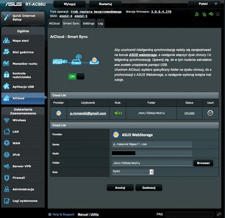Open the Manual link
The width and height of the screenshot is (225, 218).
pyautogui.click(x=83, y=214)
